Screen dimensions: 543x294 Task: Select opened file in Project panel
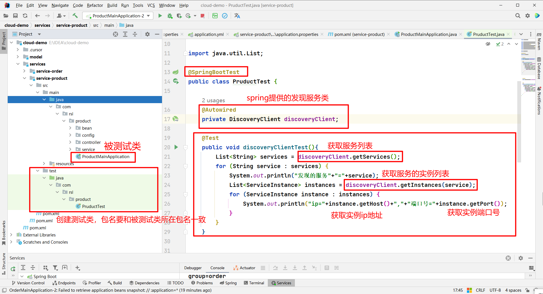point(116,34)
